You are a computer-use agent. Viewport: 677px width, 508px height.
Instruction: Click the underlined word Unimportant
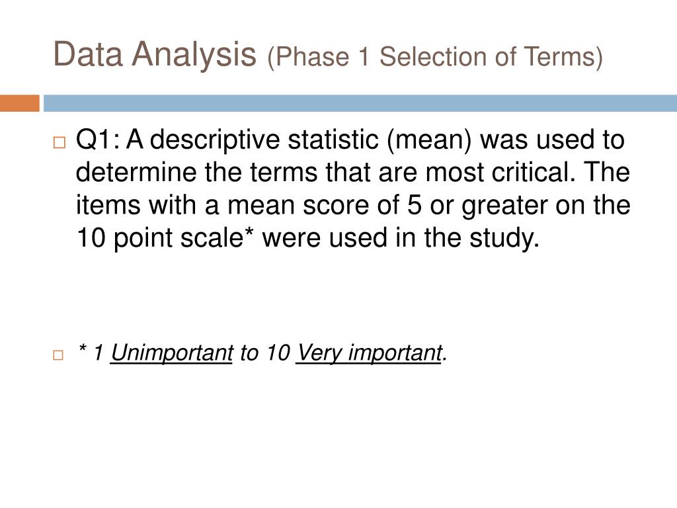coord(172,353)
